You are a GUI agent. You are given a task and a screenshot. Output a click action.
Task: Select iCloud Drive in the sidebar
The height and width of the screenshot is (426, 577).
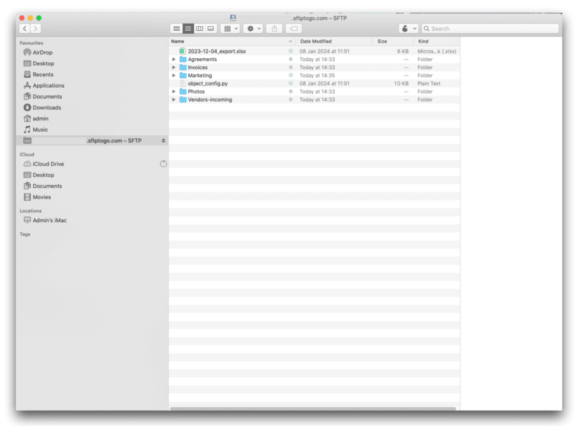tap(48, 164)
